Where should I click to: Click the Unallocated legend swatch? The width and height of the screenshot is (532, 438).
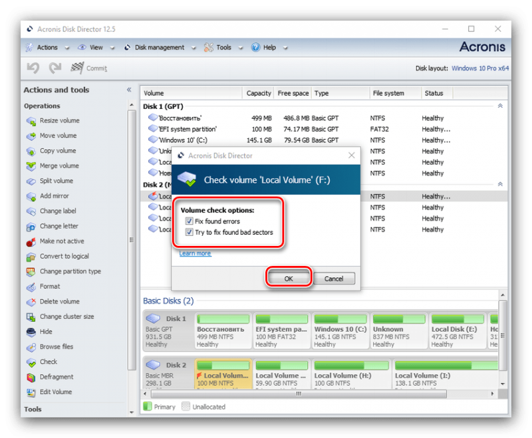point(186,407)
